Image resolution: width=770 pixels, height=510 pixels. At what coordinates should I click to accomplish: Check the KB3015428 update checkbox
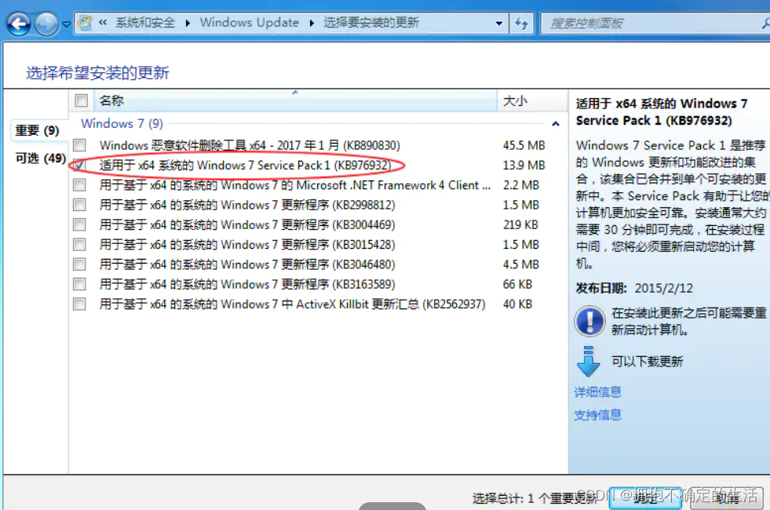(x=79, y=245)
